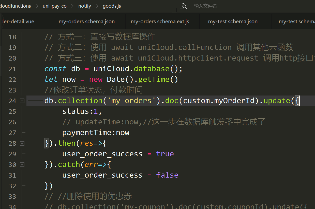Select the partially hidden er-detail.vue tab
315x209 pixels.
point(18,22)
